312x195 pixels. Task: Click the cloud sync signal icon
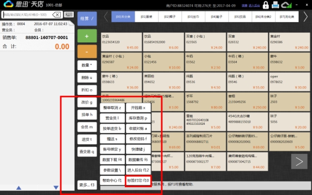287,5
